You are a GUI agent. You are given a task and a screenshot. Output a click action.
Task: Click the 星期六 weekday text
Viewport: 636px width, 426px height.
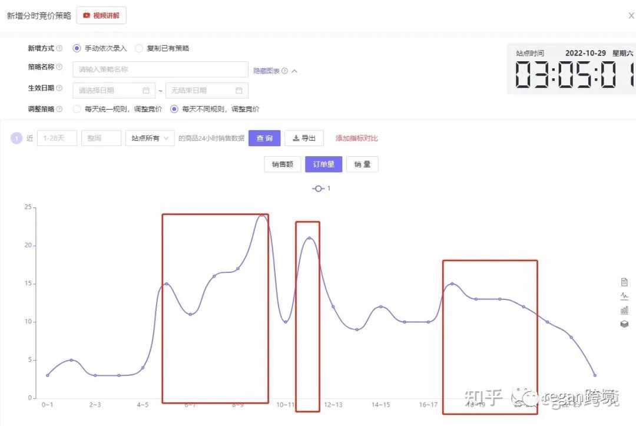click(622, 53)
